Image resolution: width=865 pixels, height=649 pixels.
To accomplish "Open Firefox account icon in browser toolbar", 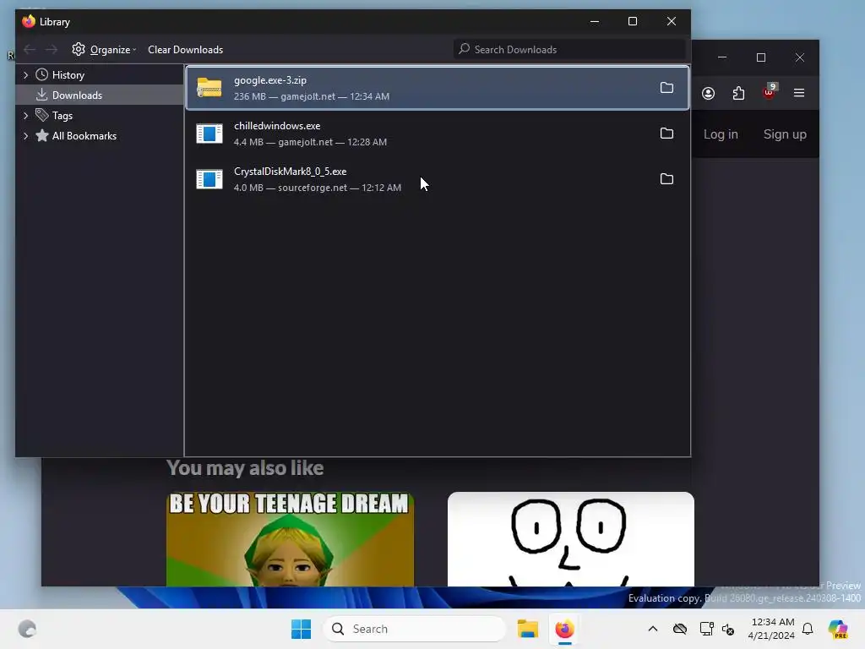I will (x=709, y=93).
